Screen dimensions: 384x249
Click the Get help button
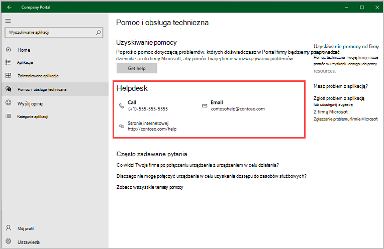[x=137, y=68]
